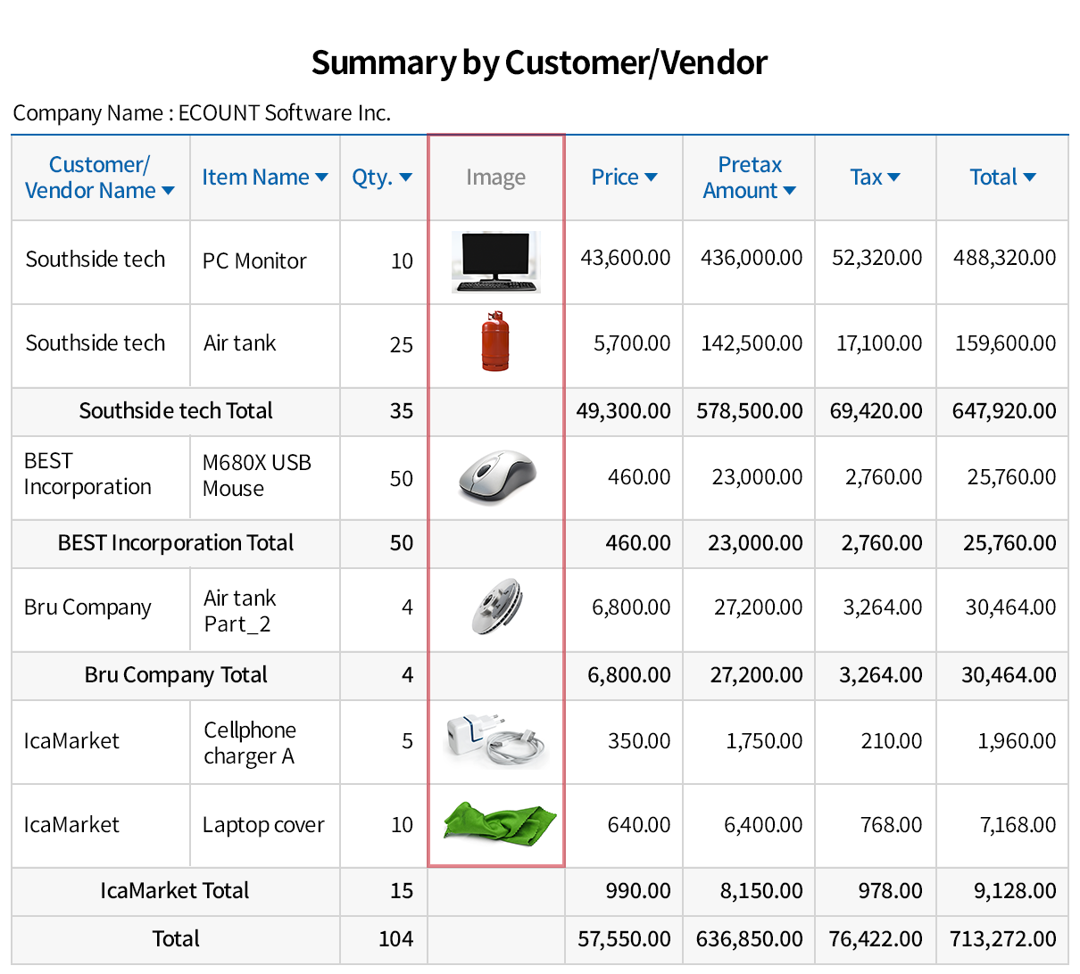Click the red Air tank image

495,343
